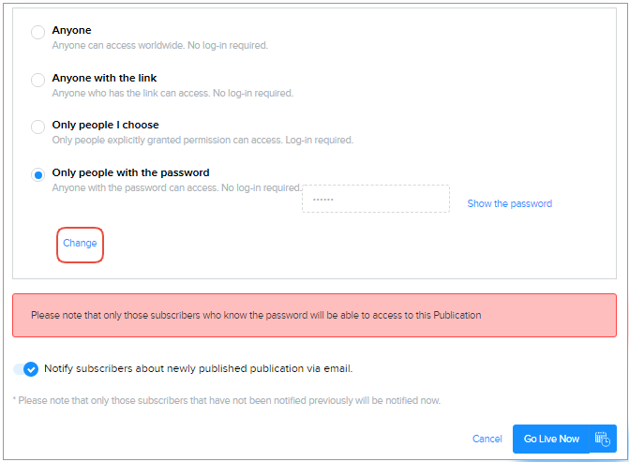Click "Only people explicitly granted permission" description text
Viewport: 629px width, 462px height.
(202, 140)
